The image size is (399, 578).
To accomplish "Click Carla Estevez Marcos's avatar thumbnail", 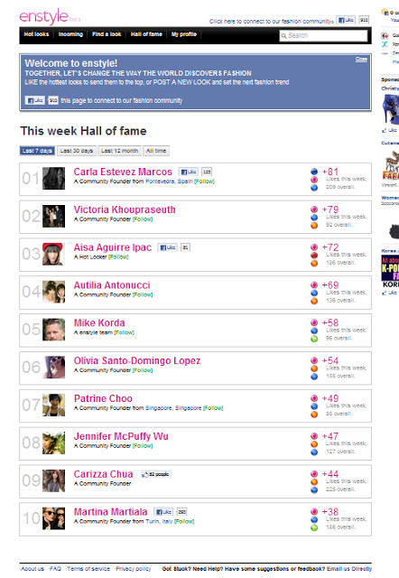I will click(53, 179).
